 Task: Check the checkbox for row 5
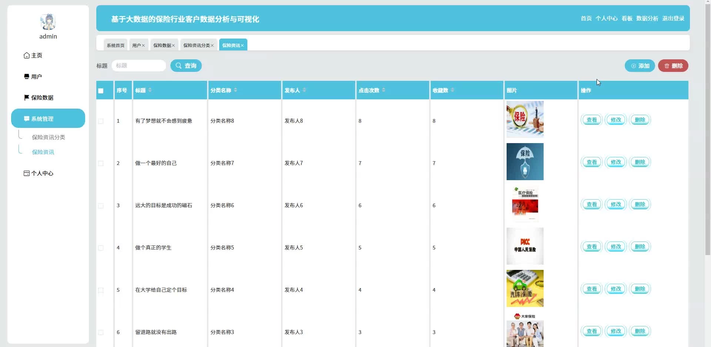101,290
